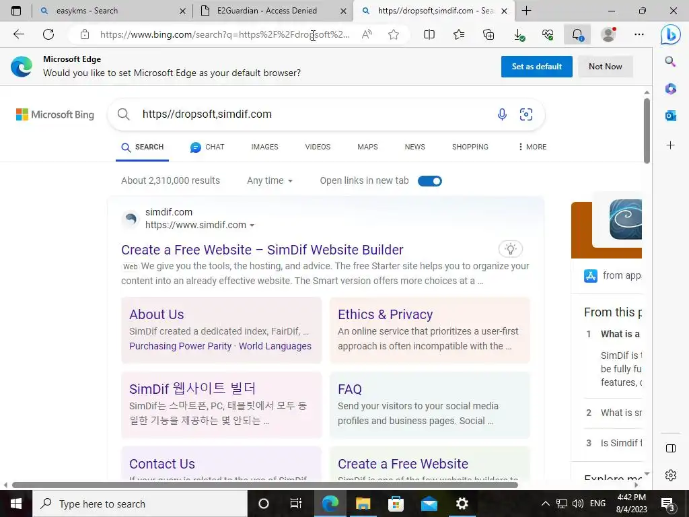689x517 pixels.
Task: Open notifications bell icon in toolbar
Action: pyautogui.click(x=577, y=34)
